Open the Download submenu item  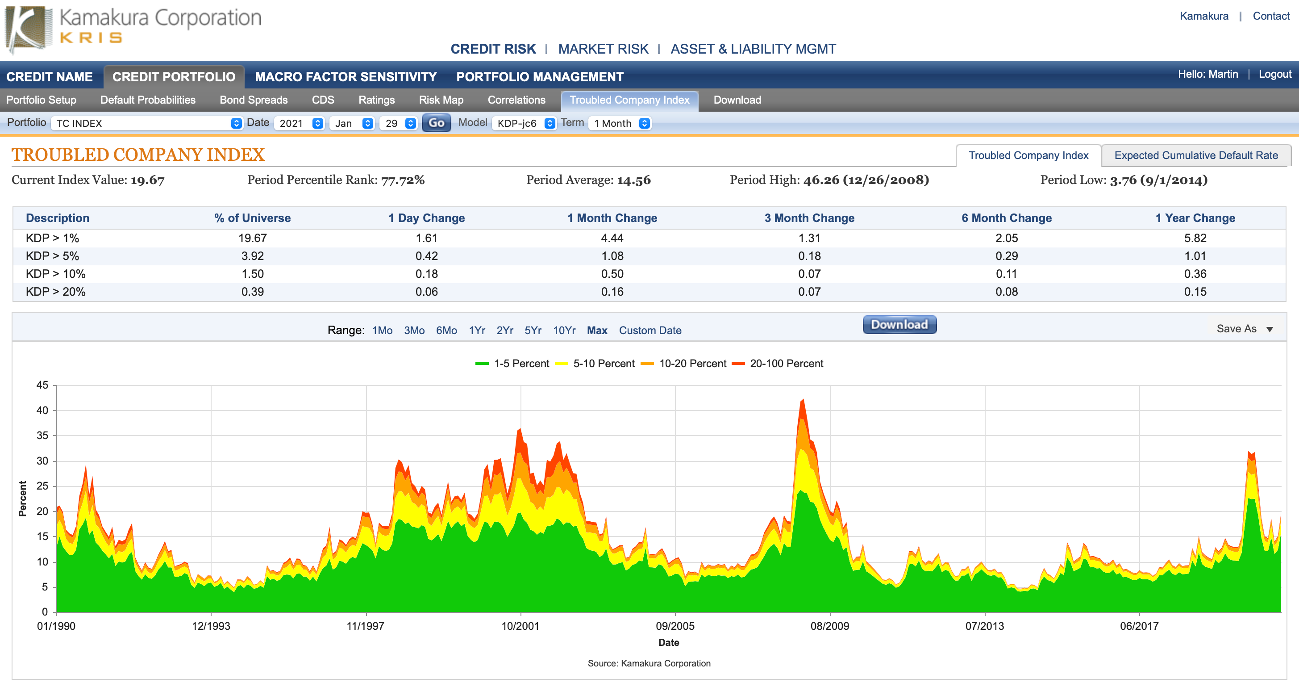pos(737,100)
